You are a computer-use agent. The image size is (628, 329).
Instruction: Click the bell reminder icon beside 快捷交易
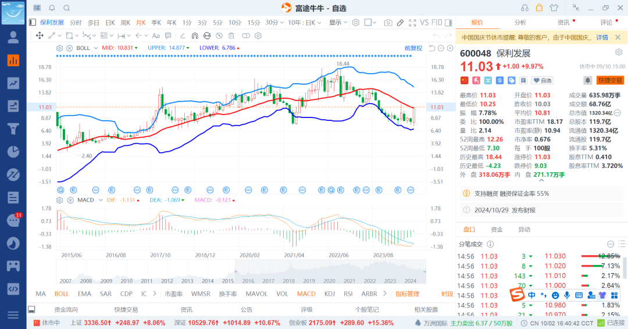(x=588, y=80)
